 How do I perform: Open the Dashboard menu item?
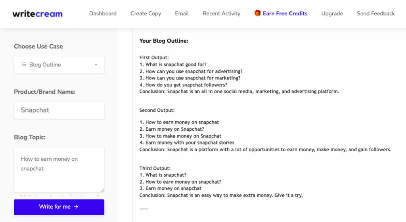click(x=103, y=13)
